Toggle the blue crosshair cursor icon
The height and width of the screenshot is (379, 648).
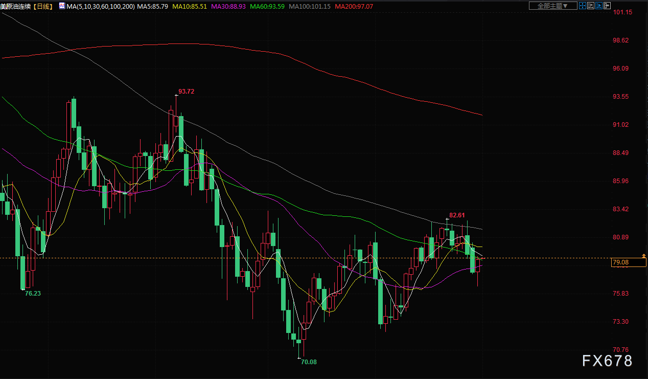point(583,6)
